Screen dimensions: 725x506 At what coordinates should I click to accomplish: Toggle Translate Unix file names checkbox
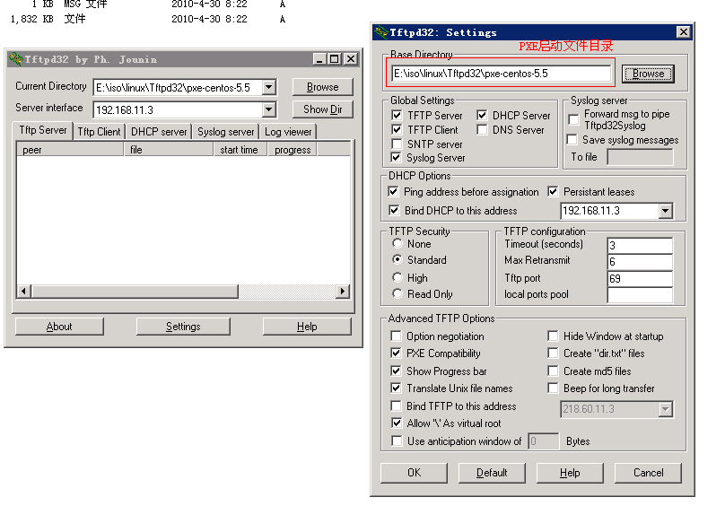(396, 388)
